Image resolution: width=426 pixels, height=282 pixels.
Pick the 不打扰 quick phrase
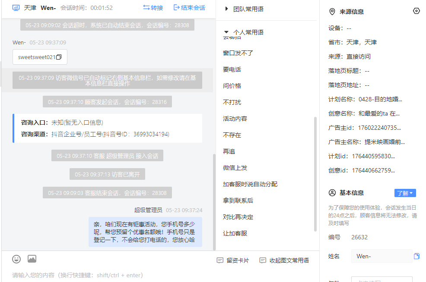(x=232, y=102)
